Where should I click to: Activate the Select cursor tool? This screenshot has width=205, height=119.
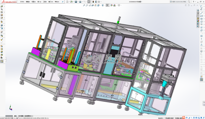88,2
